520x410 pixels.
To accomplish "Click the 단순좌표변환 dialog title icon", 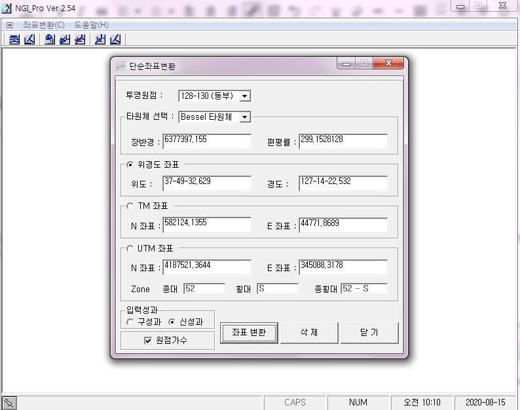I will click(x=120, y=66).
